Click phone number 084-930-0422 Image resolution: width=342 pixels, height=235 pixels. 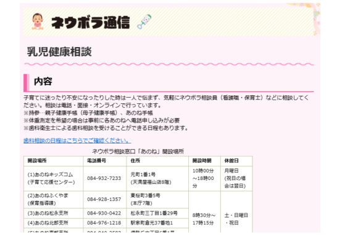coord(104,213)
